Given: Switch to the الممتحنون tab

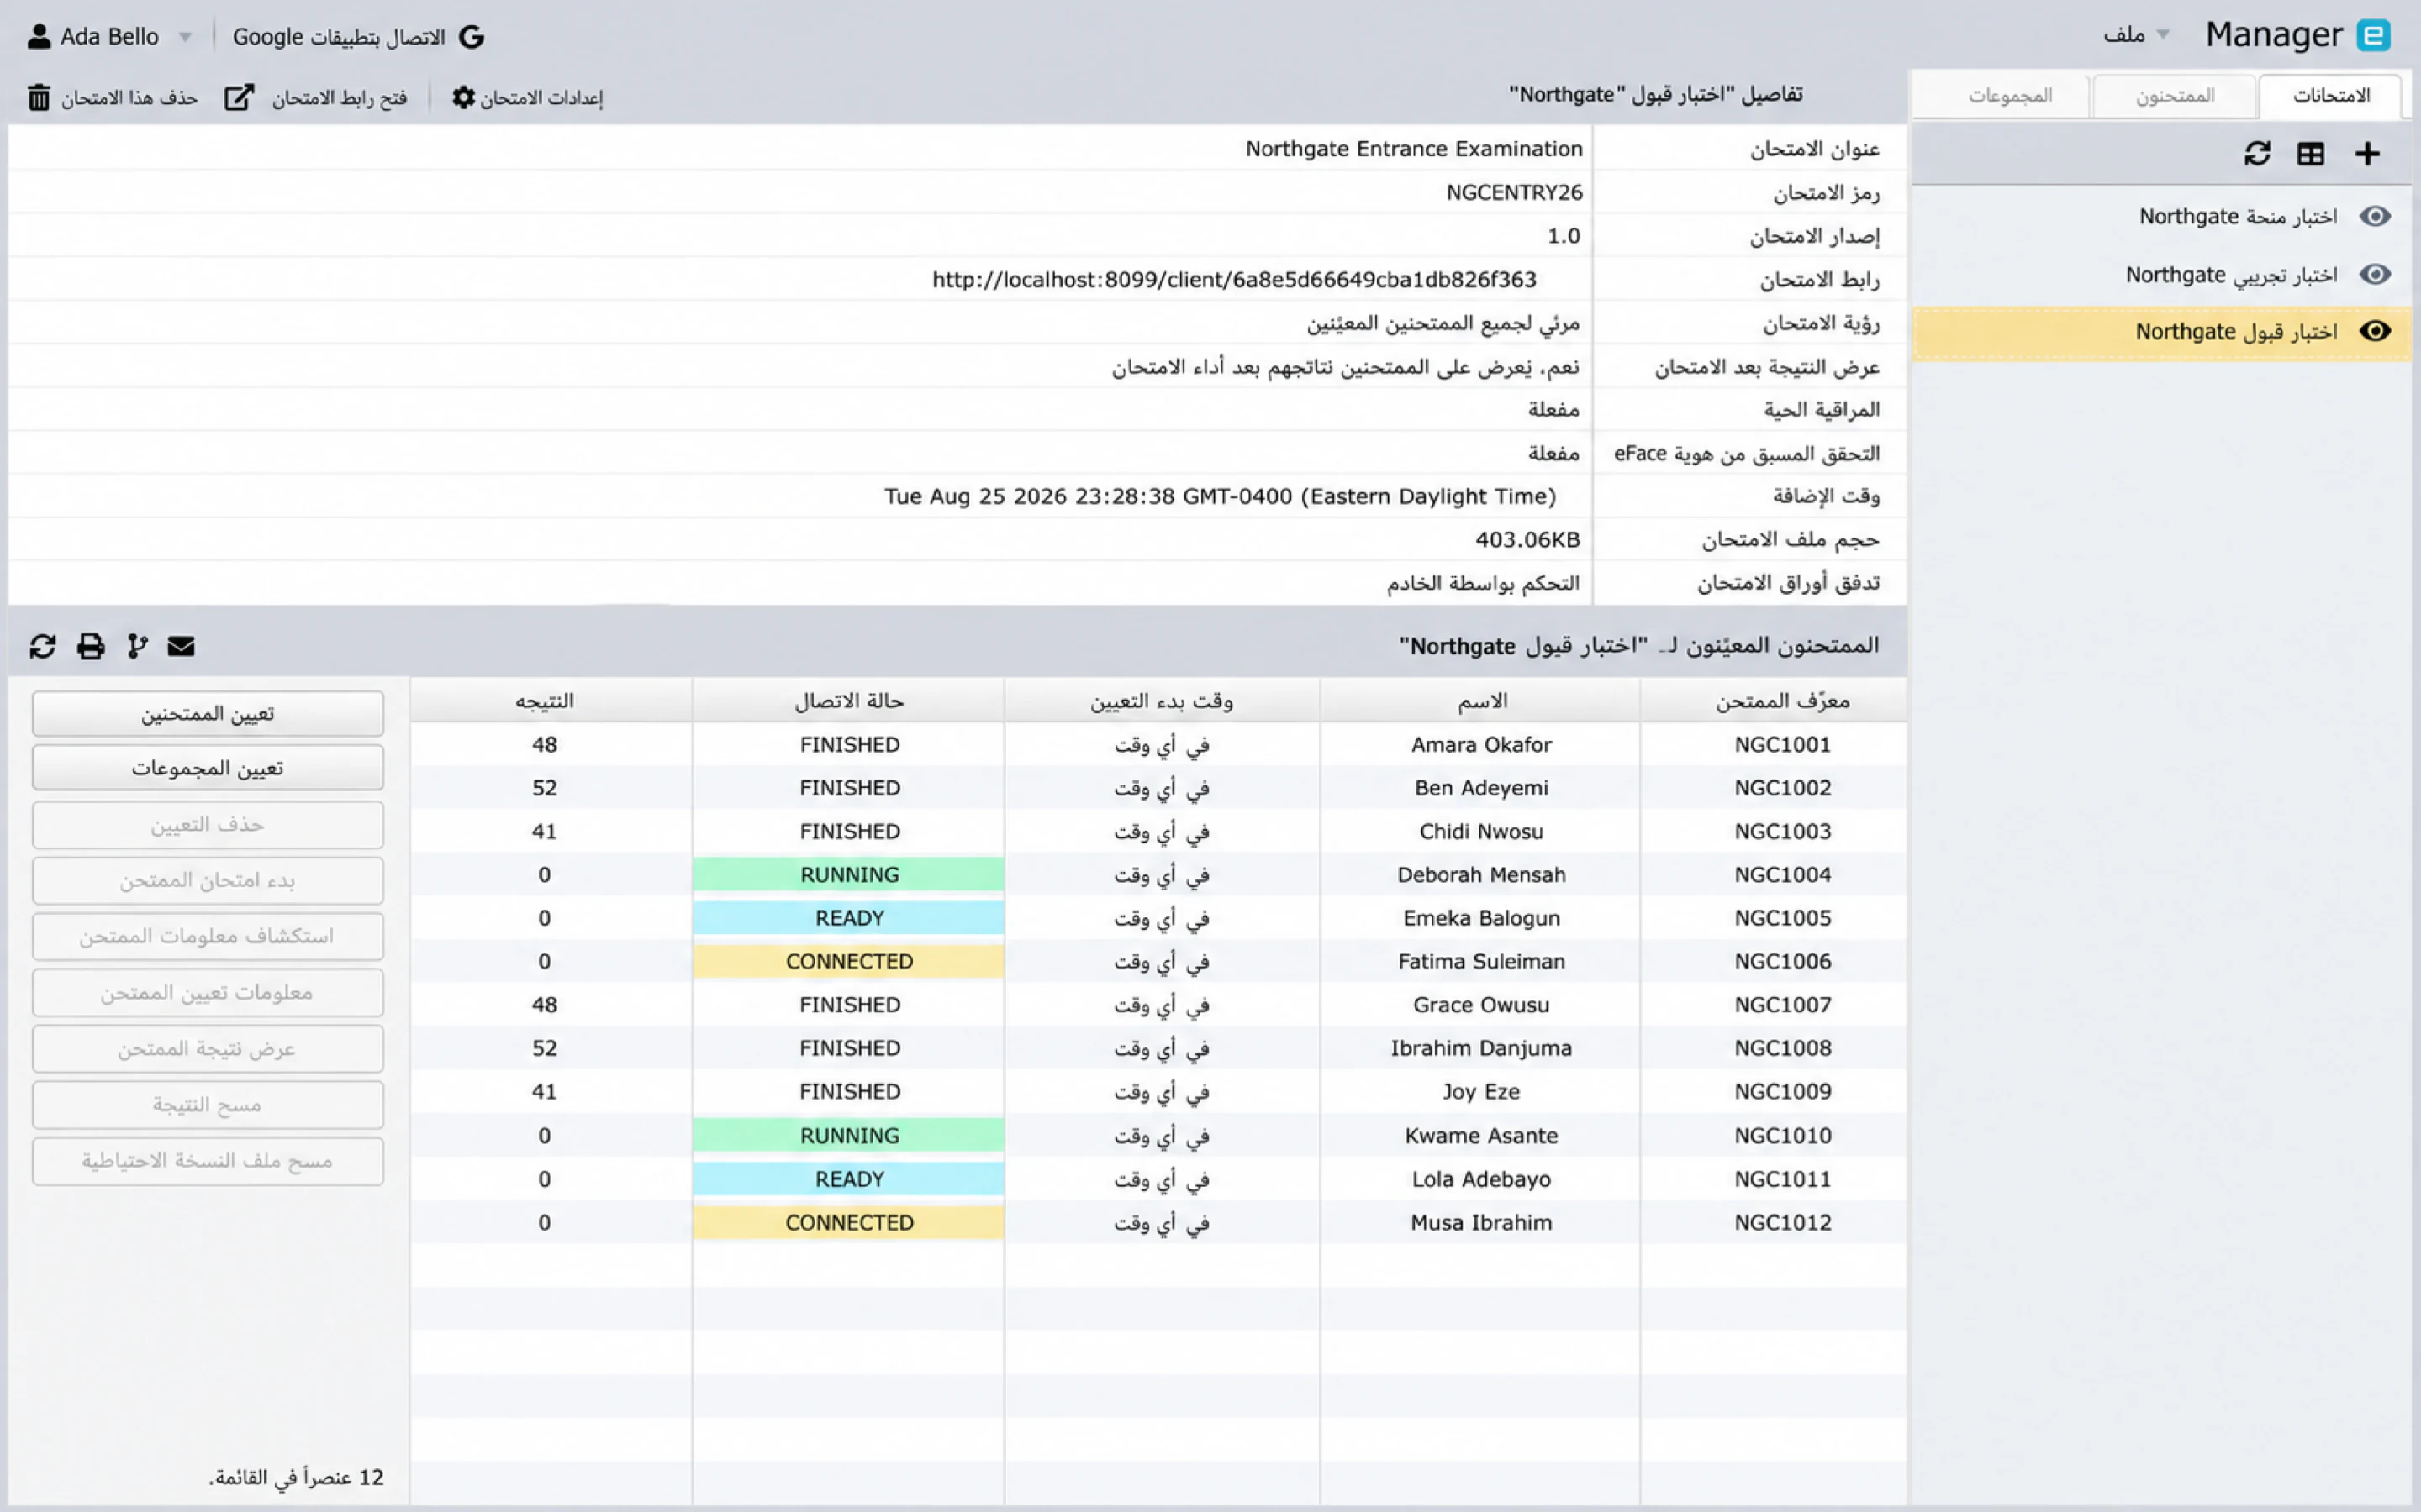Looking at the screenshot, I should coord(2175,96).
